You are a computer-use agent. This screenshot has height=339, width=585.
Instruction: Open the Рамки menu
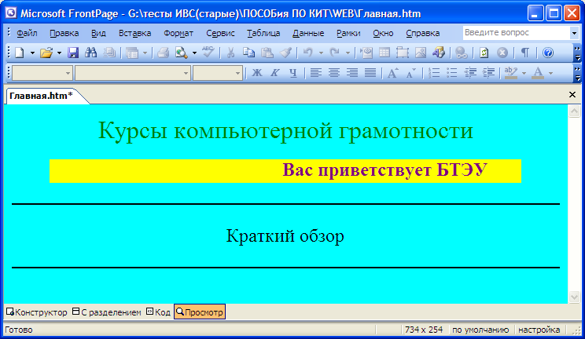[x=348, y=33]
